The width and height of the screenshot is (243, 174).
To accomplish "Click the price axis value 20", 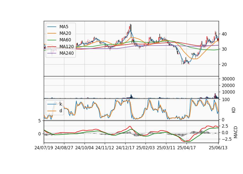I will [224, 65].
